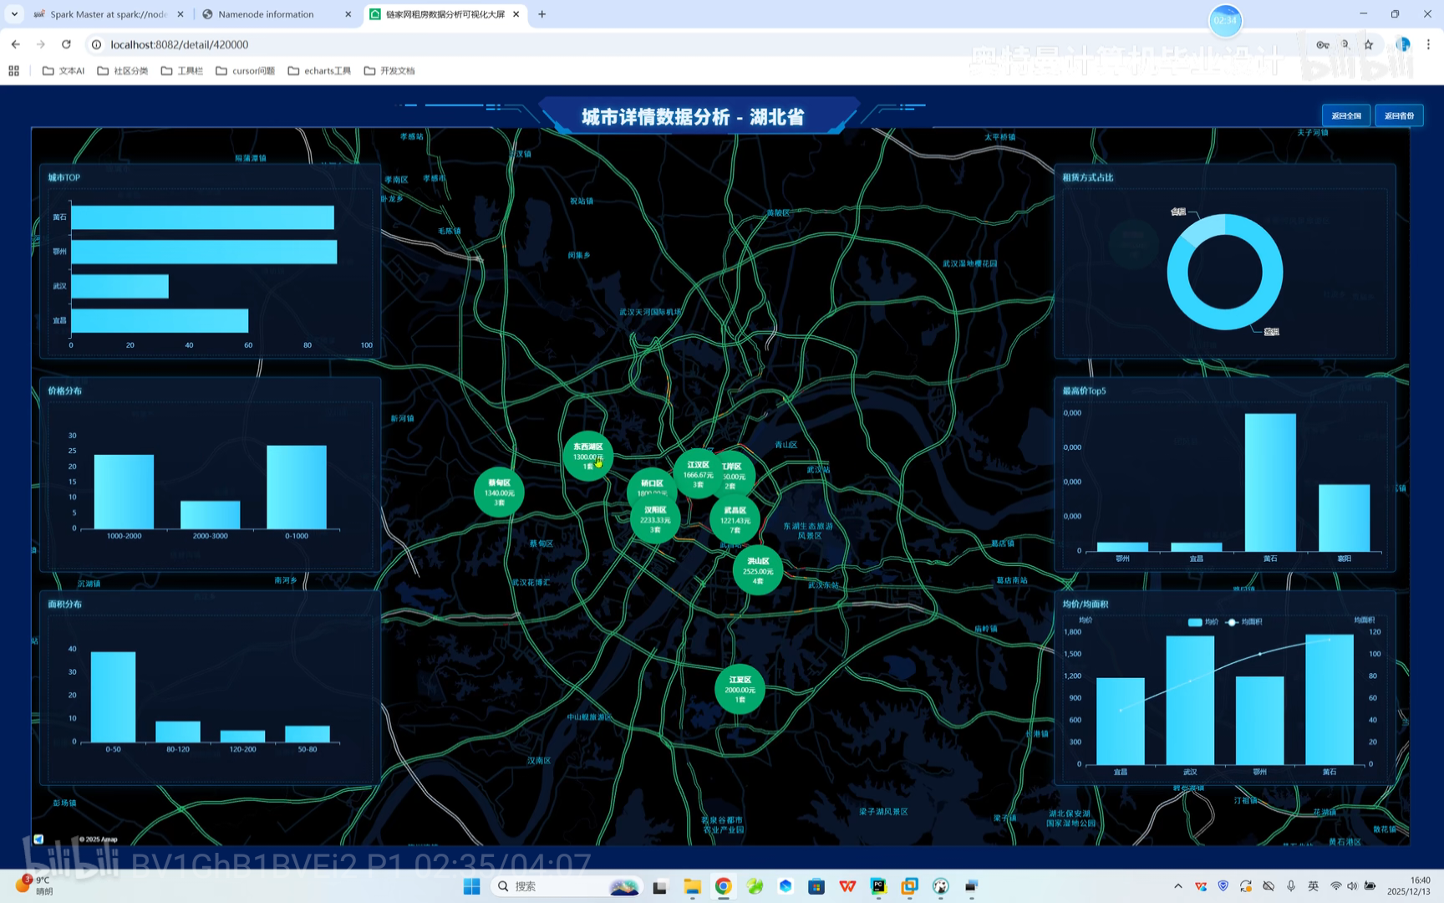Select the 东西湖区 map marker
This screenshot has height=903, width=1444.
click(587, 456)
